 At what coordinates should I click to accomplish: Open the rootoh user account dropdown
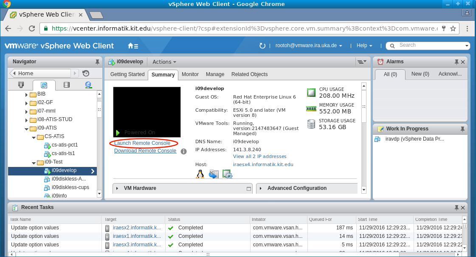click(x=309, y=45)
